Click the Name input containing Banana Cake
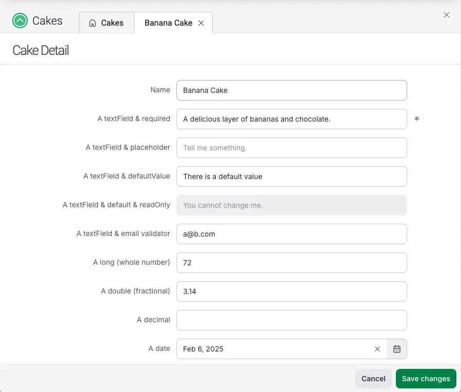The width and height of the screenshot is (461, 392). [x=291, y=90]
